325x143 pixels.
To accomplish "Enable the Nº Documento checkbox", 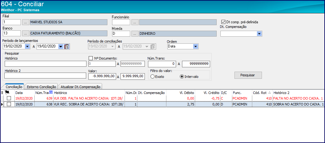I will point(90,58).
